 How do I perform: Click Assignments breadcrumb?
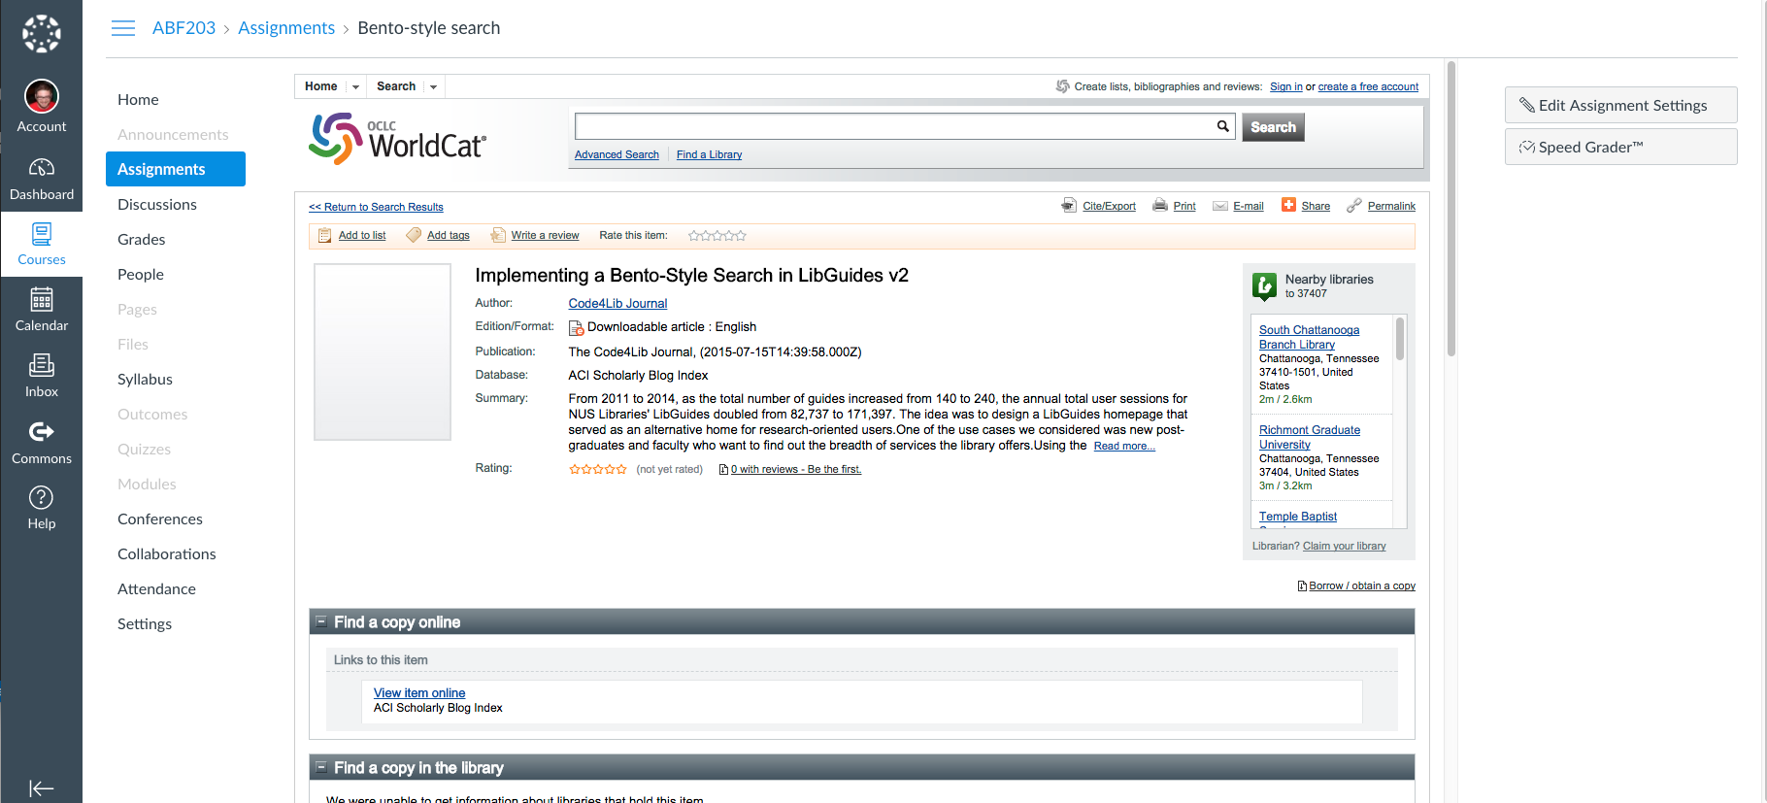(286, 28)
